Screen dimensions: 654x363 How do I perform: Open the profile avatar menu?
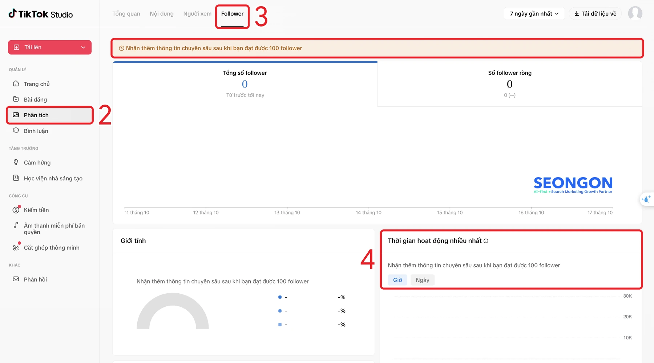635,13
